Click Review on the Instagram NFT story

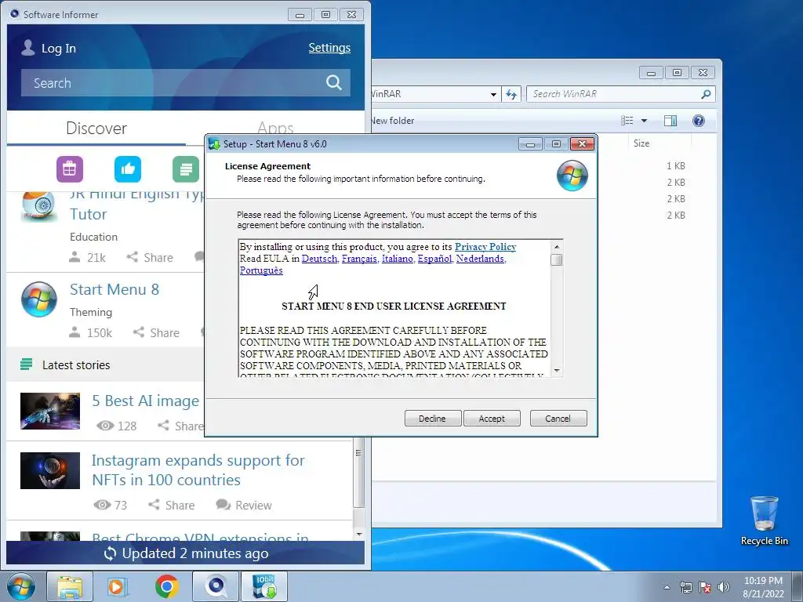click(x=244, y=506)
